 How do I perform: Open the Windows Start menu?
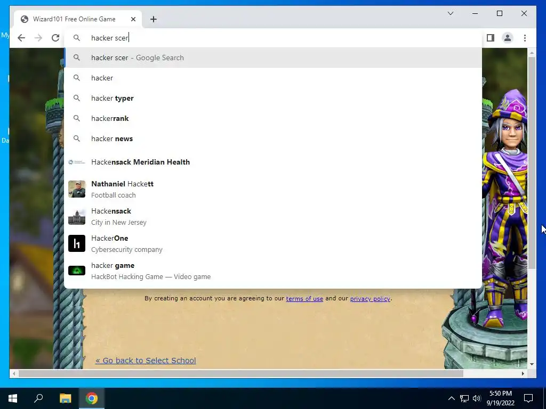(13, 398)
